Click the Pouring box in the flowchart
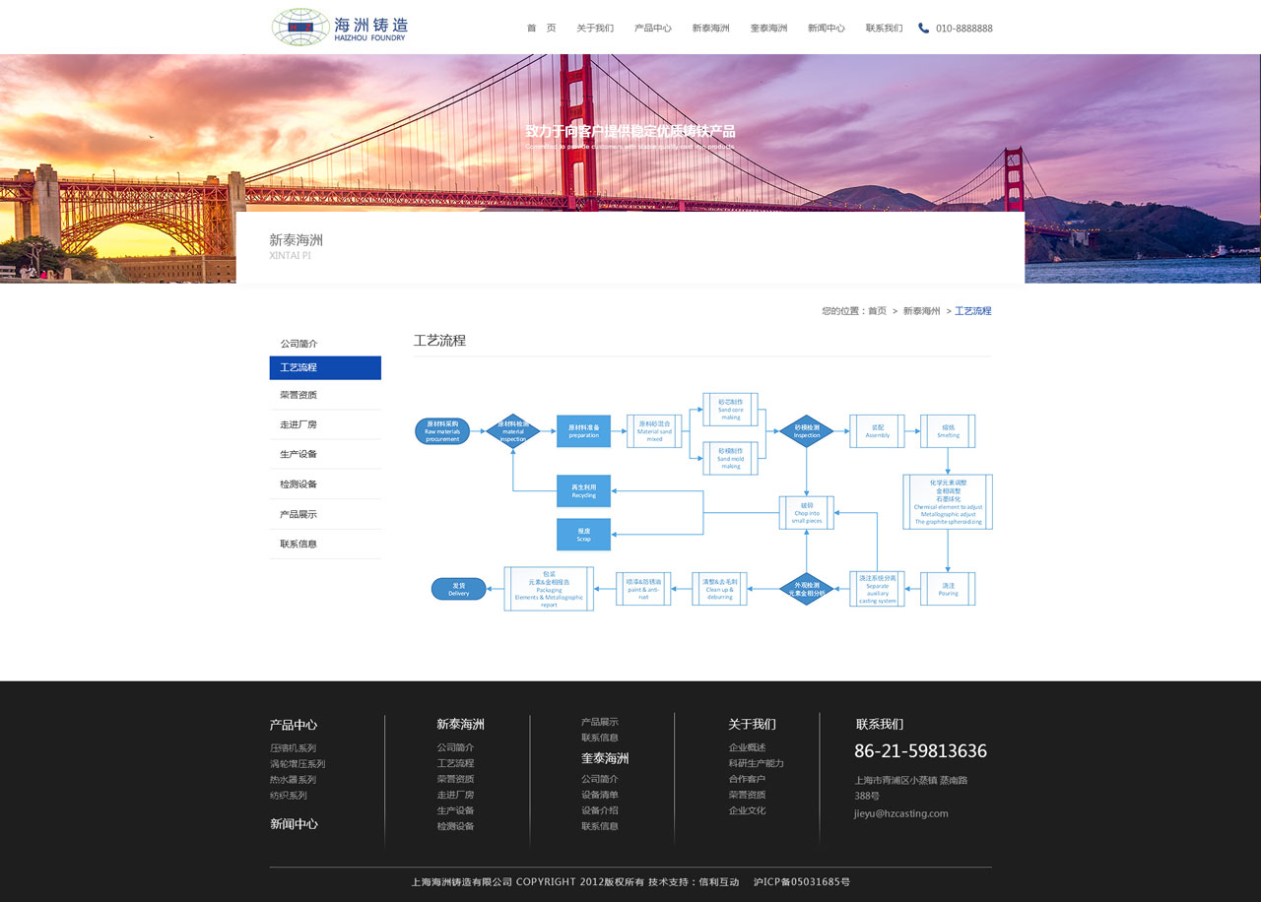The width and height of the screenshot is (1261, 902). tap(948, 589)
